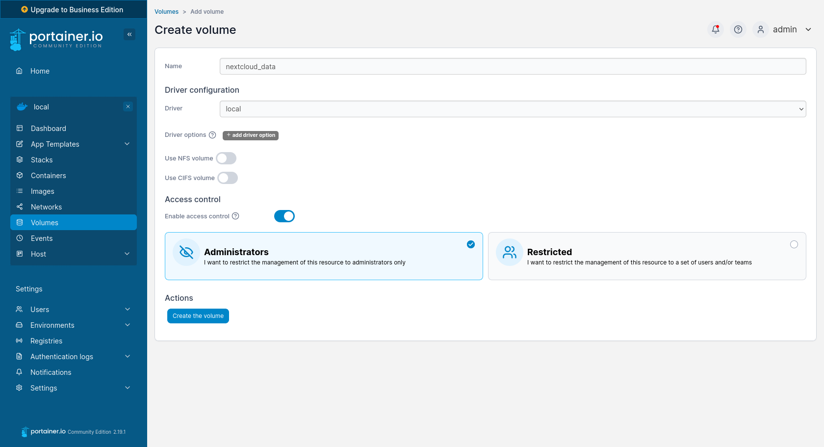
Task: Open the notifications bell icon
Action: 716,29
